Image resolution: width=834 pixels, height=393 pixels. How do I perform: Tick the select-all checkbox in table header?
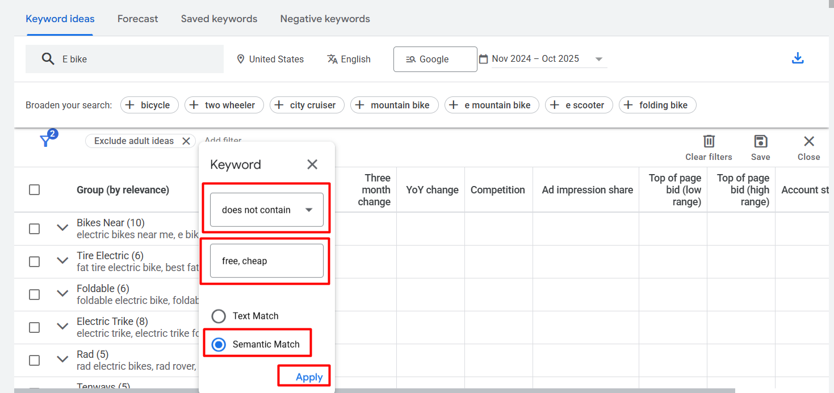click(x=35, y=189)
